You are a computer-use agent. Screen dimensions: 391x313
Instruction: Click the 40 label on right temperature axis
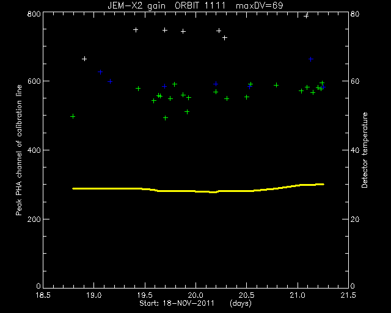pyautogui.click(x=354, y=150)
